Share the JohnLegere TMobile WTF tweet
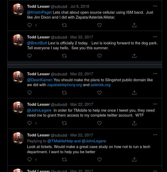This screenshot has height=172, width=167. (134, 123)
